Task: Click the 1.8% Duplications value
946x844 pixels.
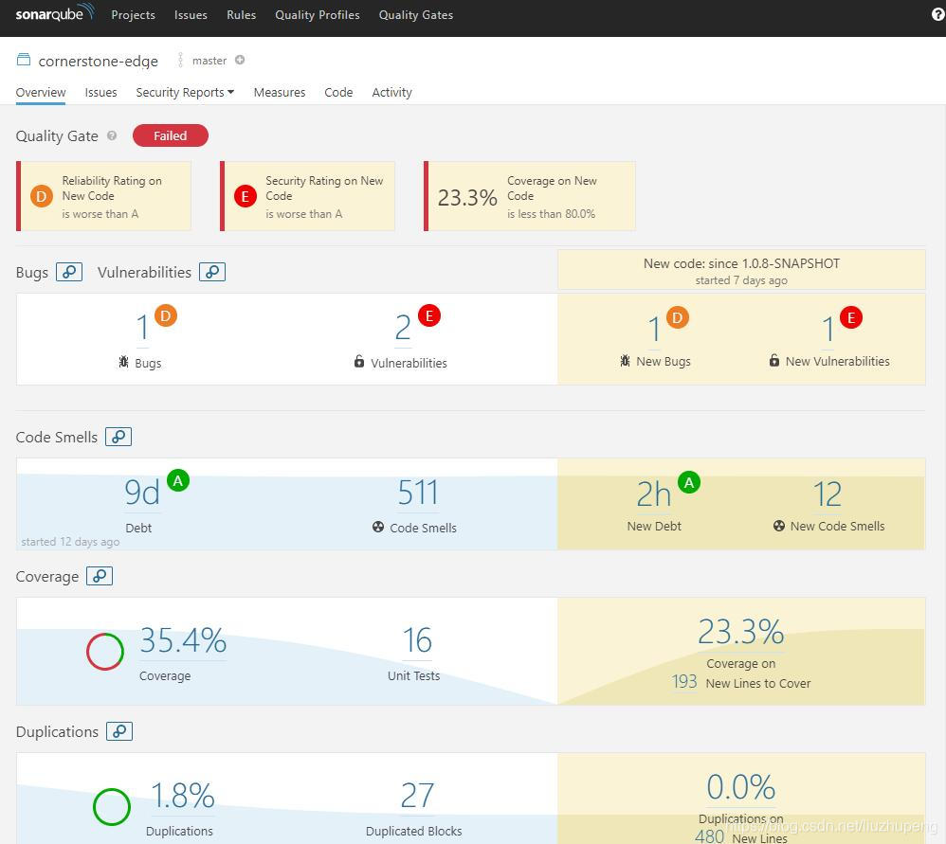Action: tap(183, 796)
